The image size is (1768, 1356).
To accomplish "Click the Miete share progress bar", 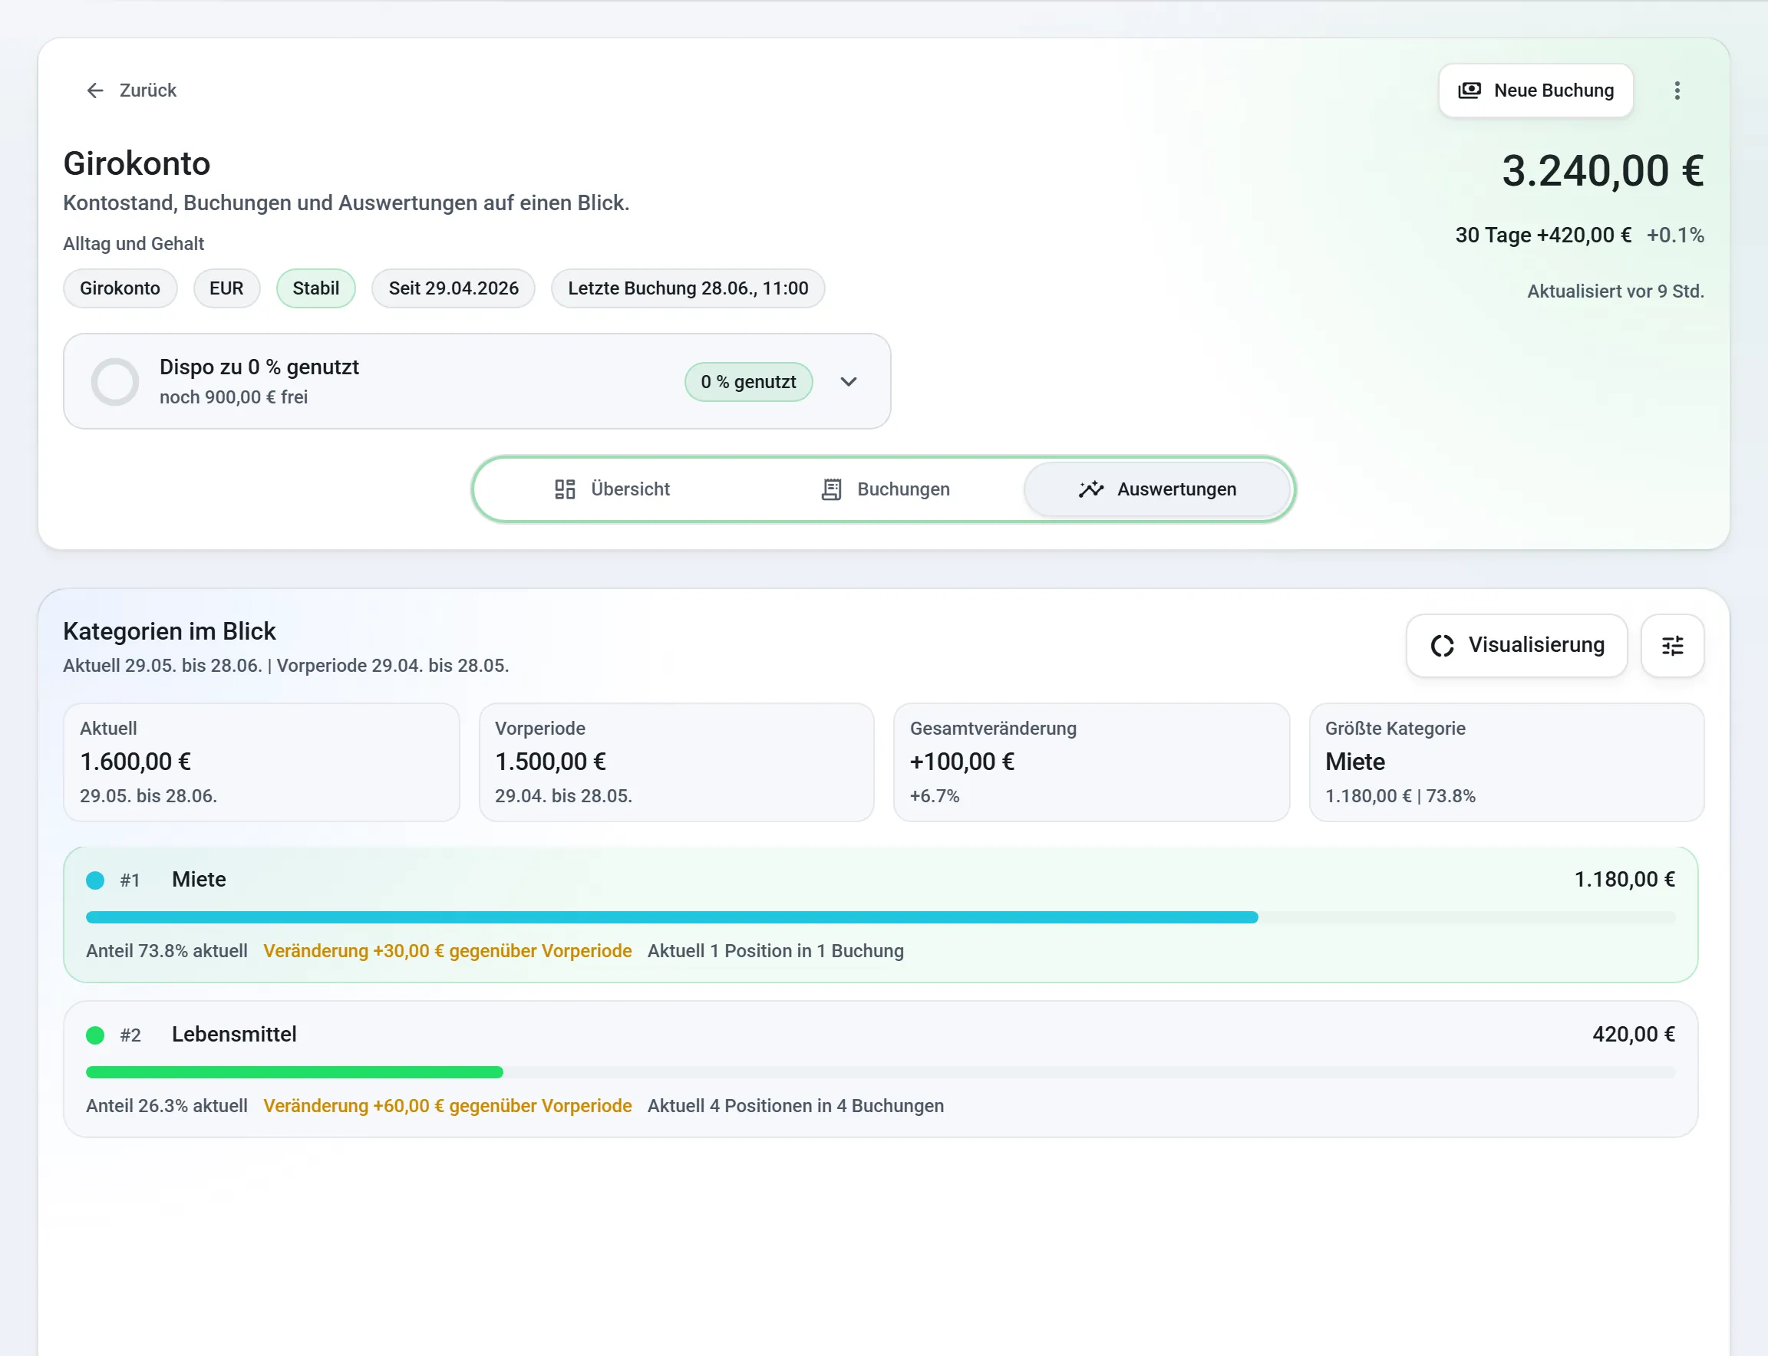I will tap(880, 917).
